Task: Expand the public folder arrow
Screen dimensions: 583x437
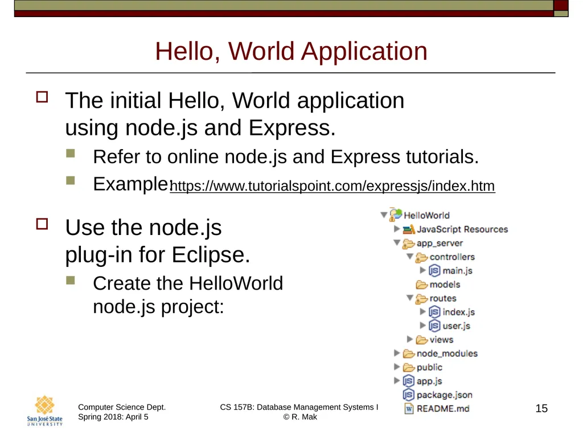Action: (x=397, y=367)
